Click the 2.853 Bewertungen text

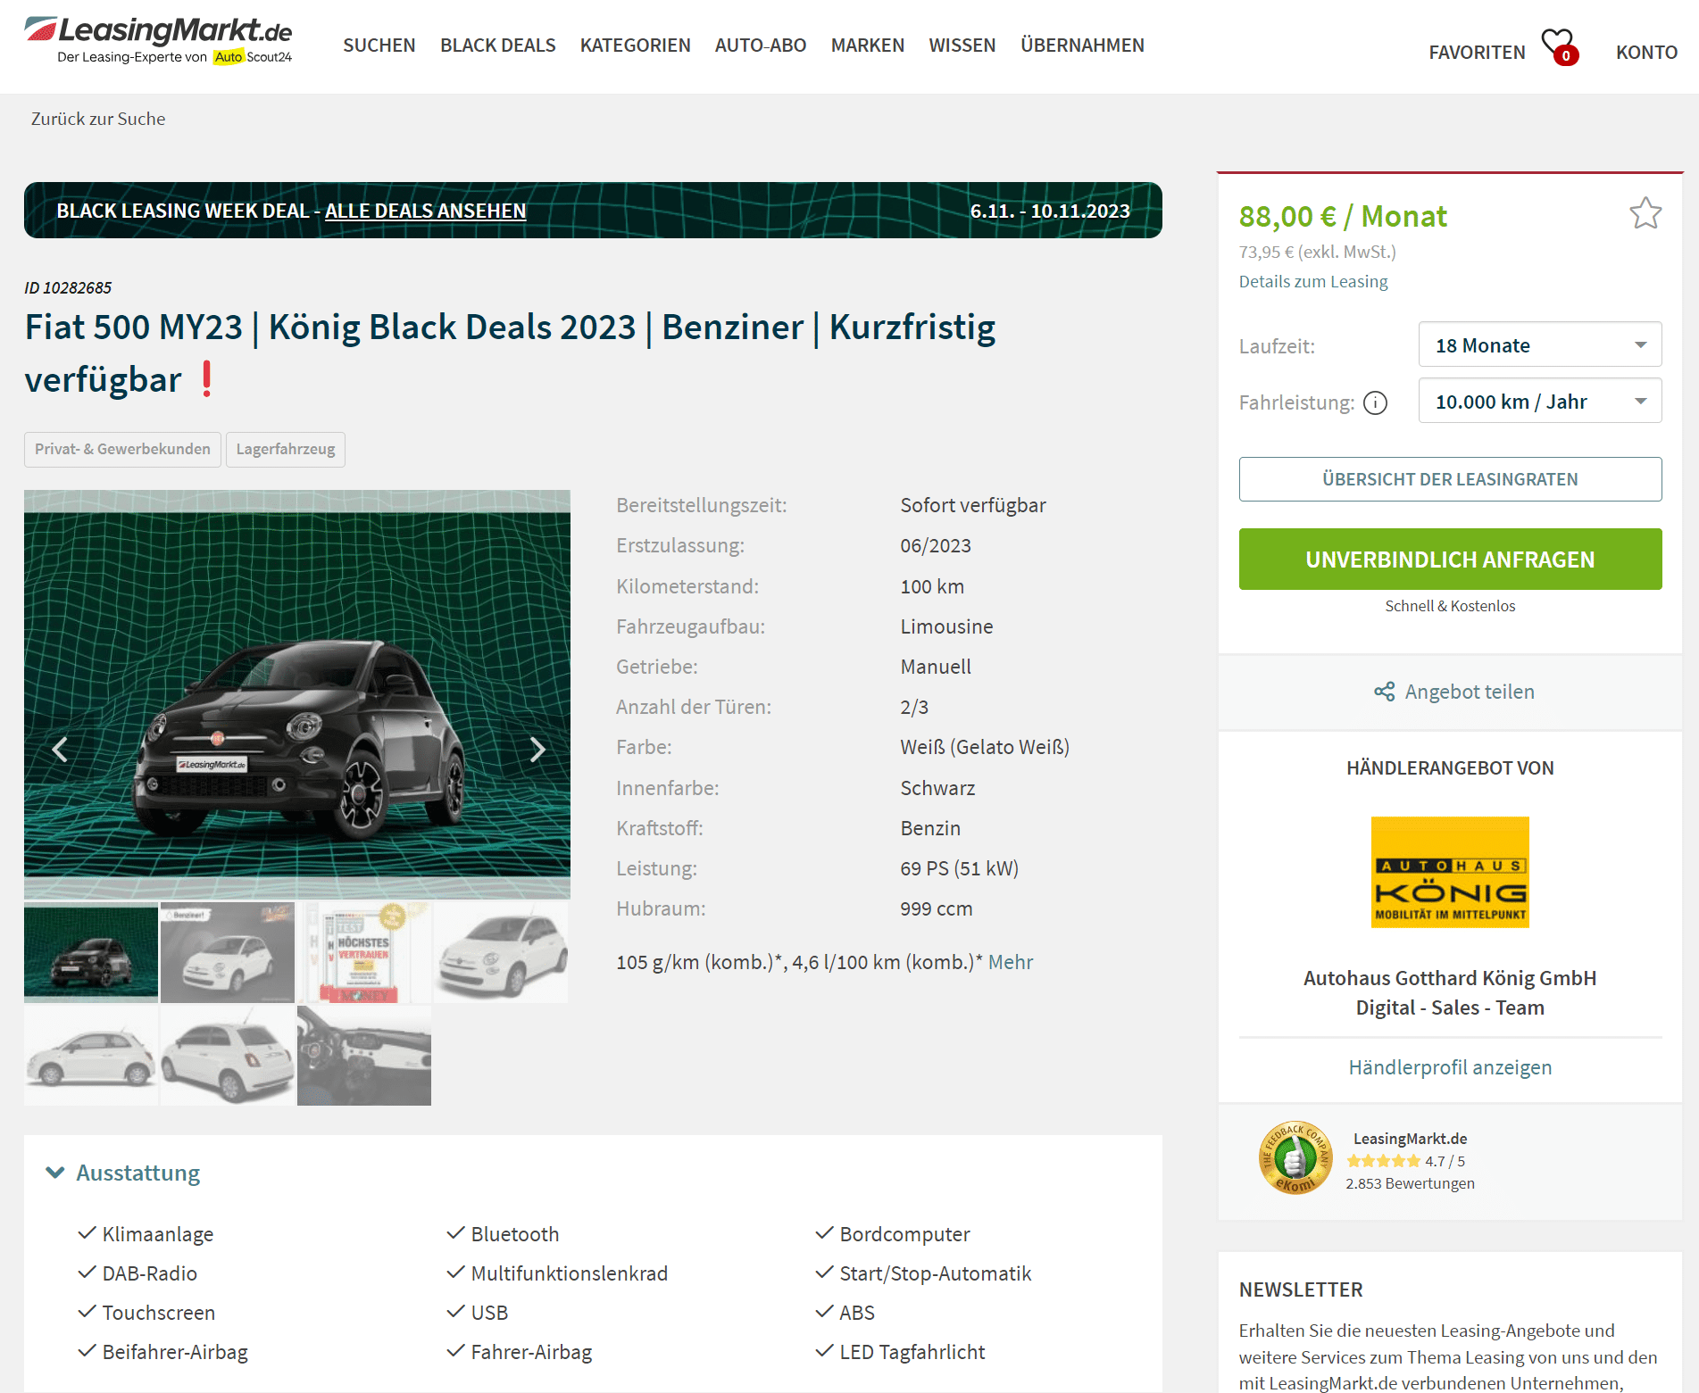[x=1410, y=1183]
